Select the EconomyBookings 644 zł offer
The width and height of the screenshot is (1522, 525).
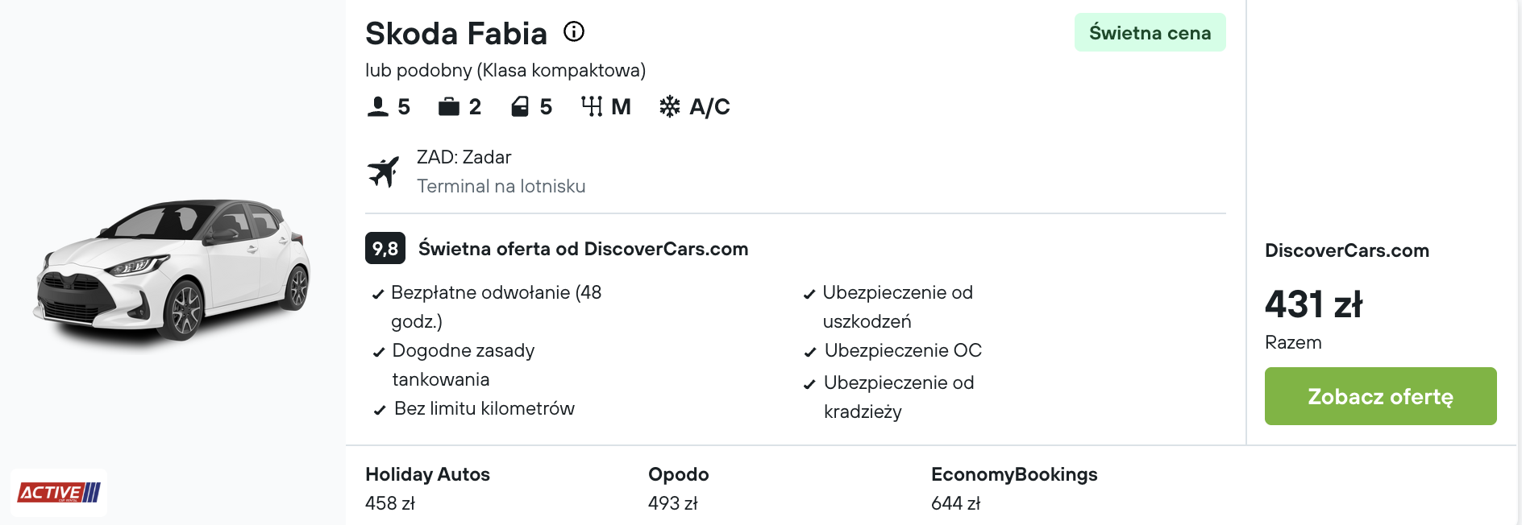1014,488
